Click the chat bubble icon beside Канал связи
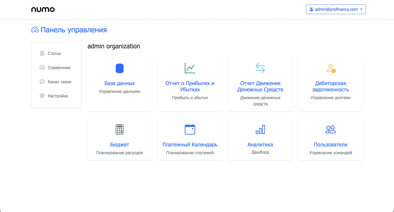This screenshot has width=394, height=212. 42,82
